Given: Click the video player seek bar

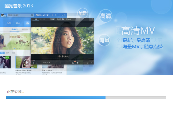Looking at the screenshot, I should pyautogui.click(x=60, y=61).
